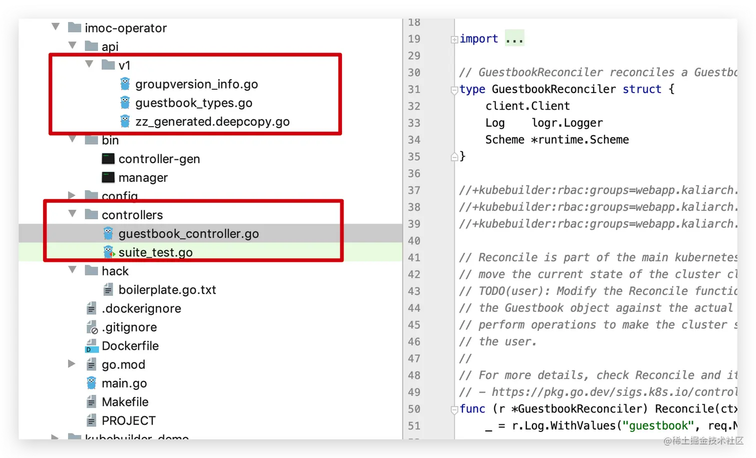Select the manager binary
This screenshot has width=756, height=458.
pyautogui.click(x=143, y=178)
